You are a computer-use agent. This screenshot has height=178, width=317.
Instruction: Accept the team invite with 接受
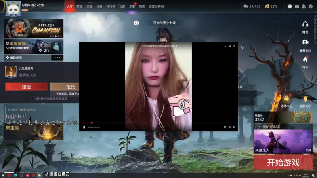tap(26, 87)
